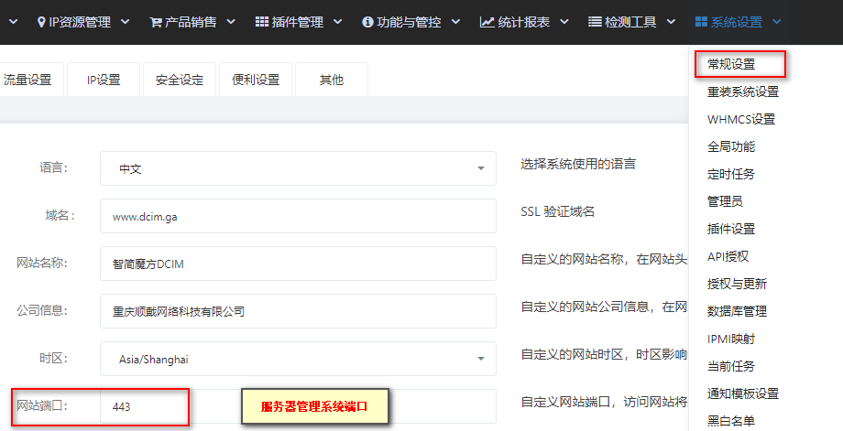Expand the chevron next to 统计报表
Image resolution: width=843 pixels, height=431 pixels.
click(564, 22)
